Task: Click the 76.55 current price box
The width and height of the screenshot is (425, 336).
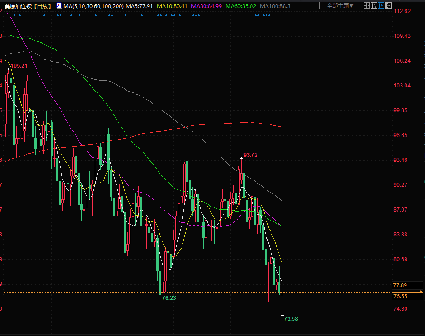Action: [407, 296]
